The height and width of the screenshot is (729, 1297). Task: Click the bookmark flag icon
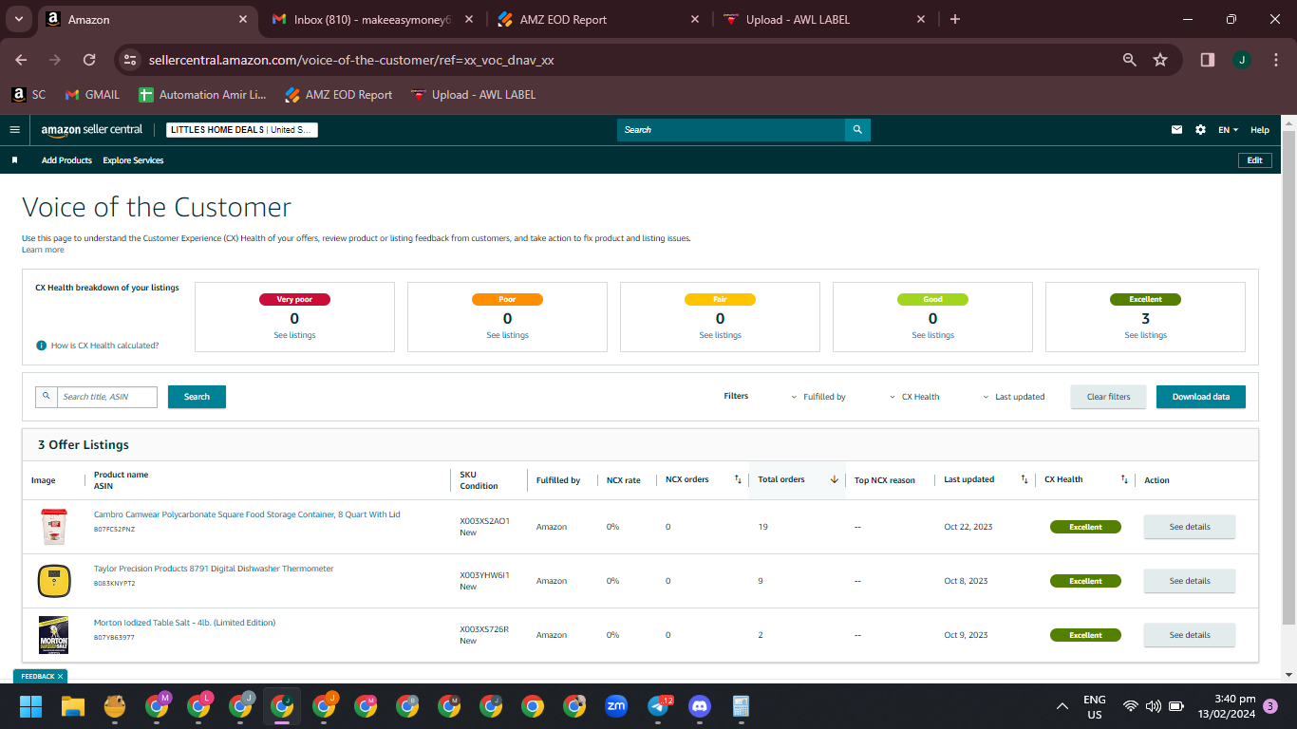click(14, 160)
